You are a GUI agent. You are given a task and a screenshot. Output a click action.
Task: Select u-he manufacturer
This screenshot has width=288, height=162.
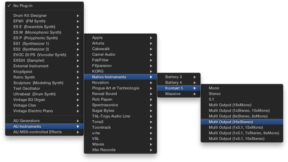tap(120, 133)
